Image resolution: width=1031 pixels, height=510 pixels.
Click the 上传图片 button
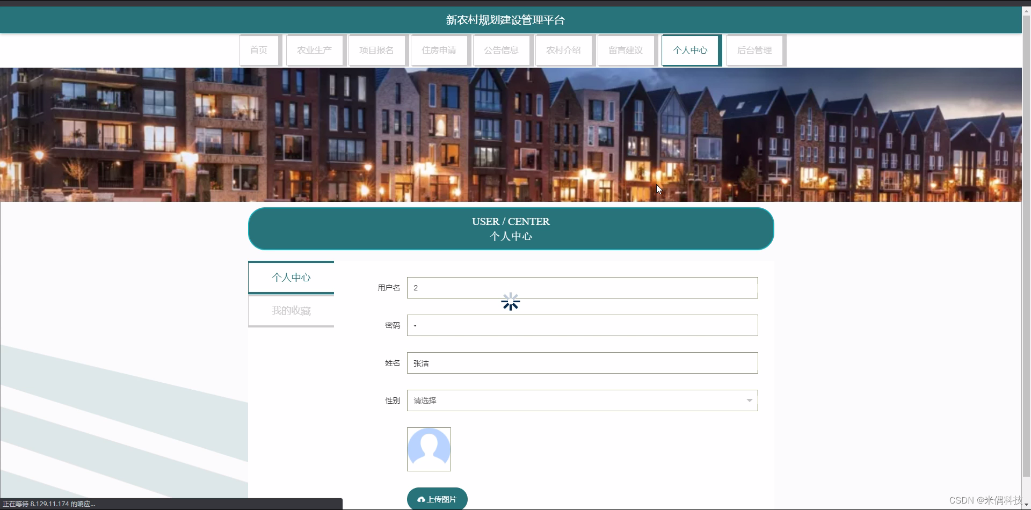click(x=437, y=499)
